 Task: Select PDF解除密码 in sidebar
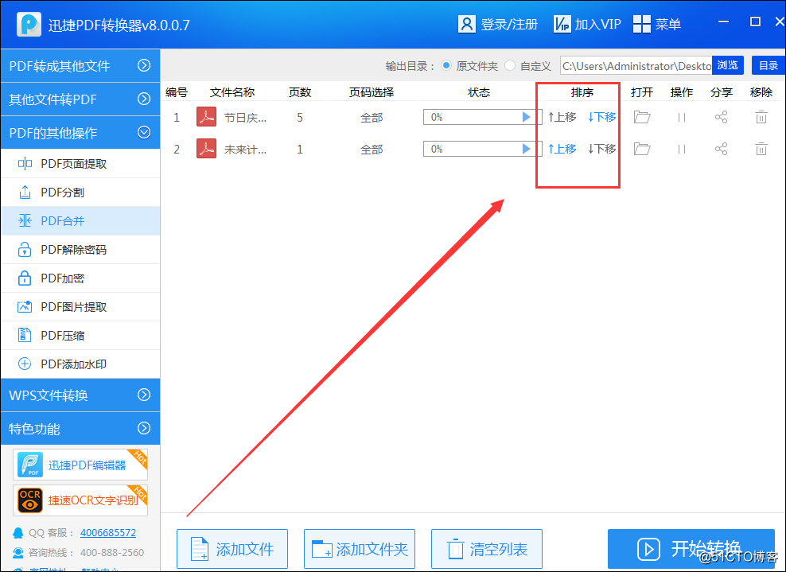pyautogui.click(x=80, y=249)
